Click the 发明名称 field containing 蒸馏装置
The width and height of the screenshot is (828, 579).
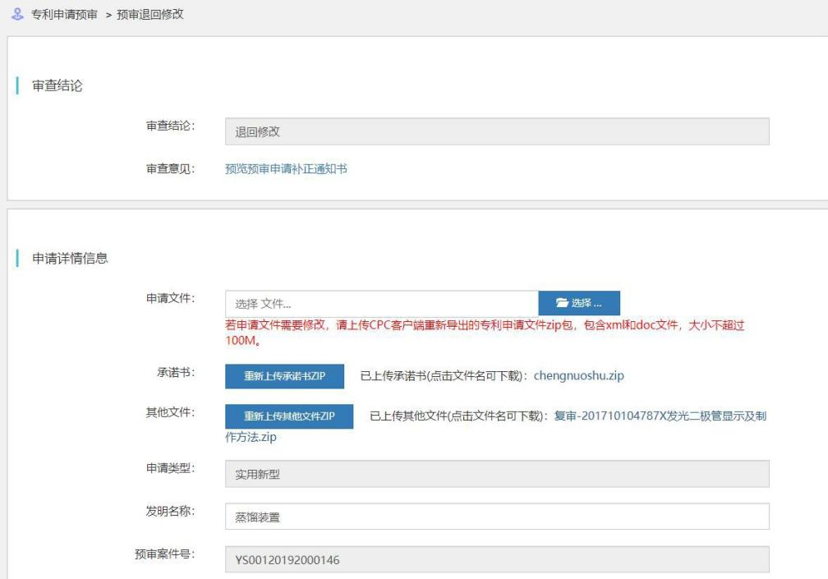point(496,517)
